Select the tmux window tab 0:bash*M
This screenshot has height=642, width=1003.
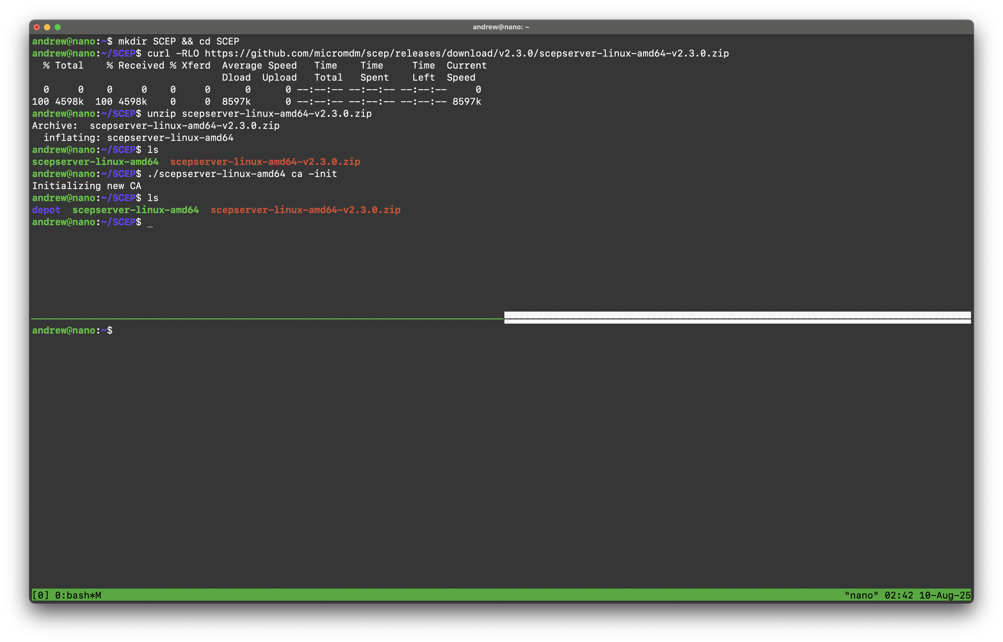point(78,595)
